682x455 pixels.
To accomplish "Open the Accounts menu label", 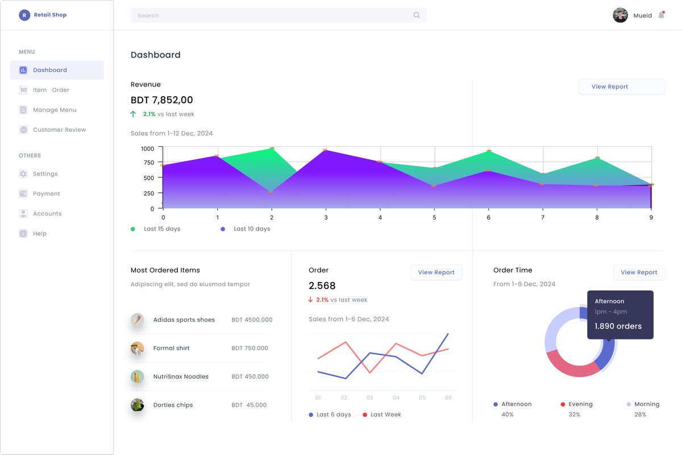I will pos(47,214).
